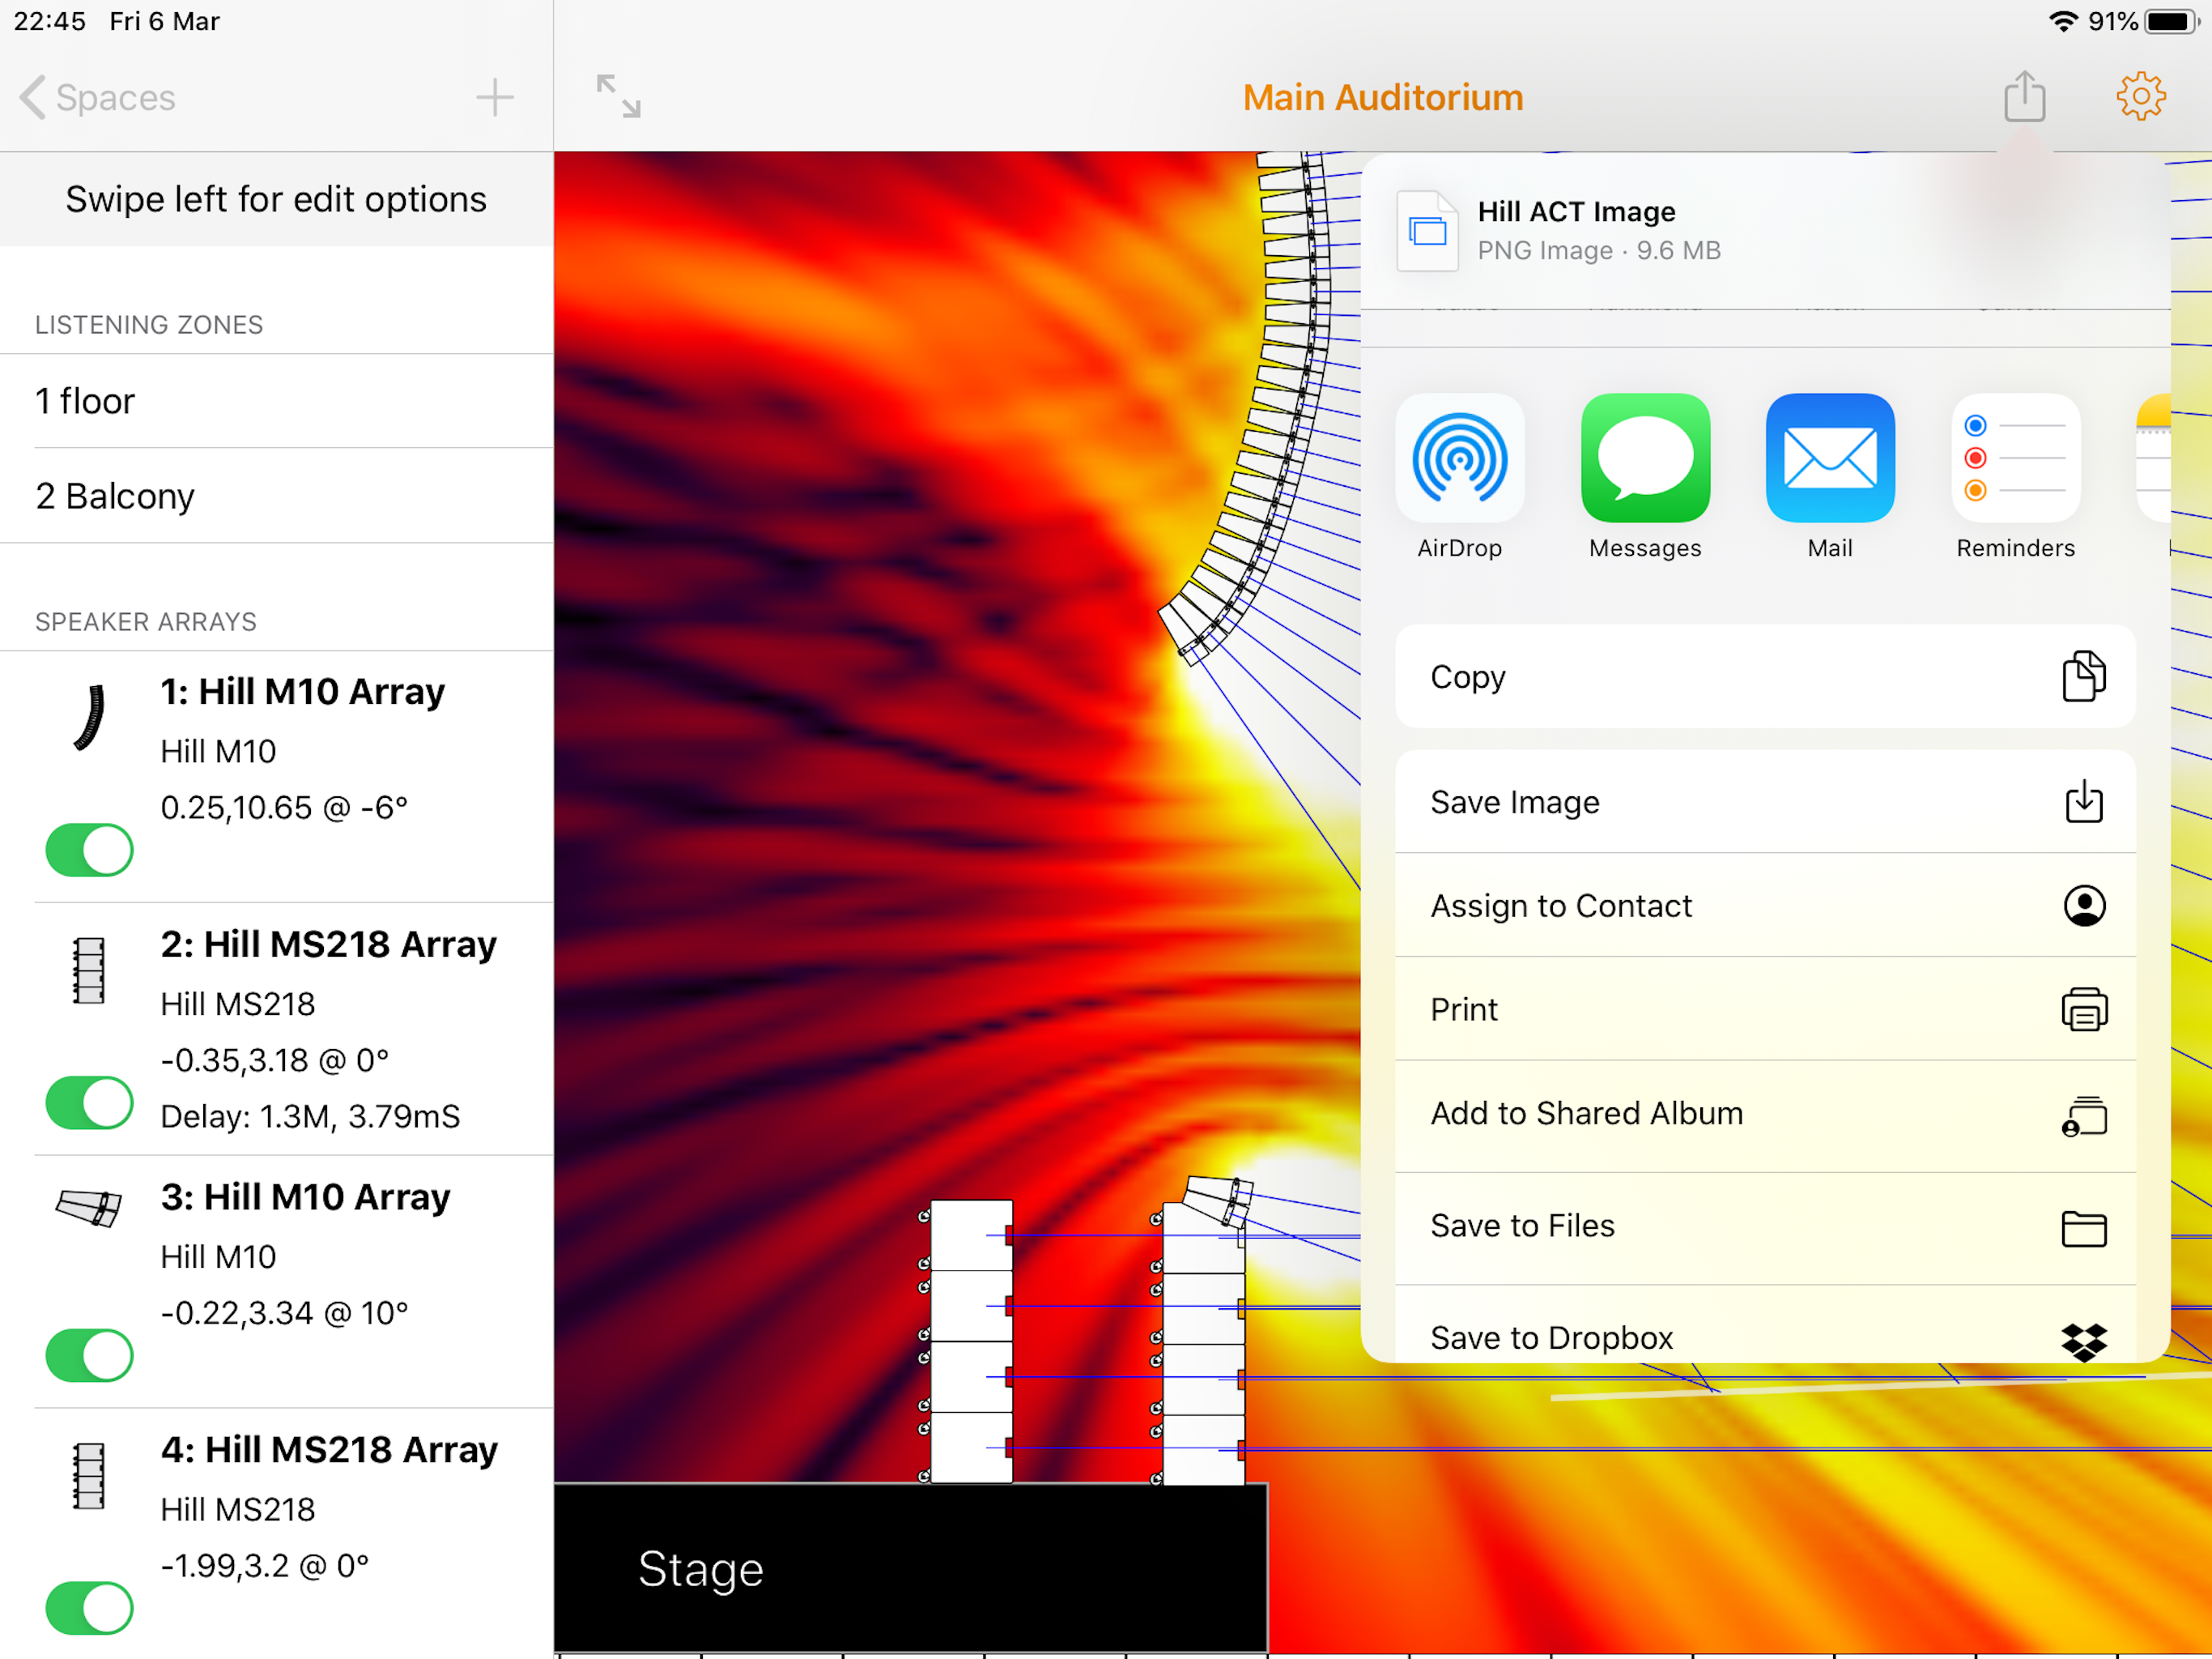Click Hill ACT Image file header
This screenshot has width=2212, height=1659.
click(1765, 230)
